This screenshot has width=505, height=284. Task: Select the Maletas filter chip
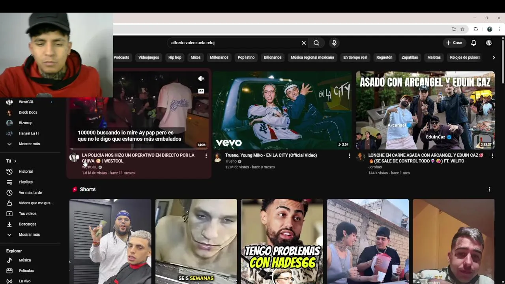(x=434, y=58)
